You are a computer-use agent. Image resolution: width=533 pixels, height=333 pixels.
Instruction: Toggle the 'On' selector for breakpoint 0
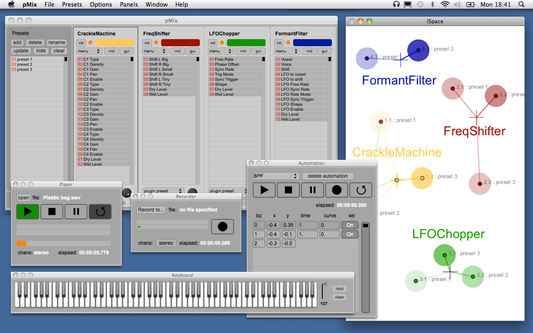click(350, 225)
